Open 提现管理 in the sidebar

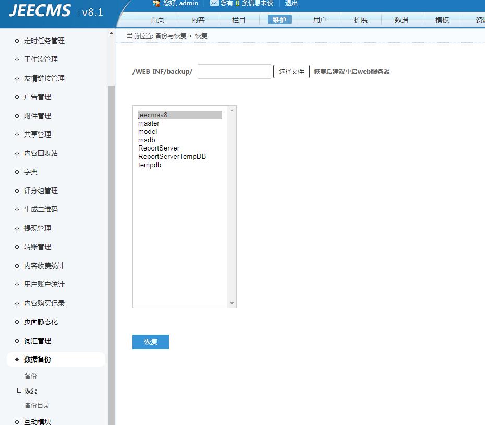38,228
